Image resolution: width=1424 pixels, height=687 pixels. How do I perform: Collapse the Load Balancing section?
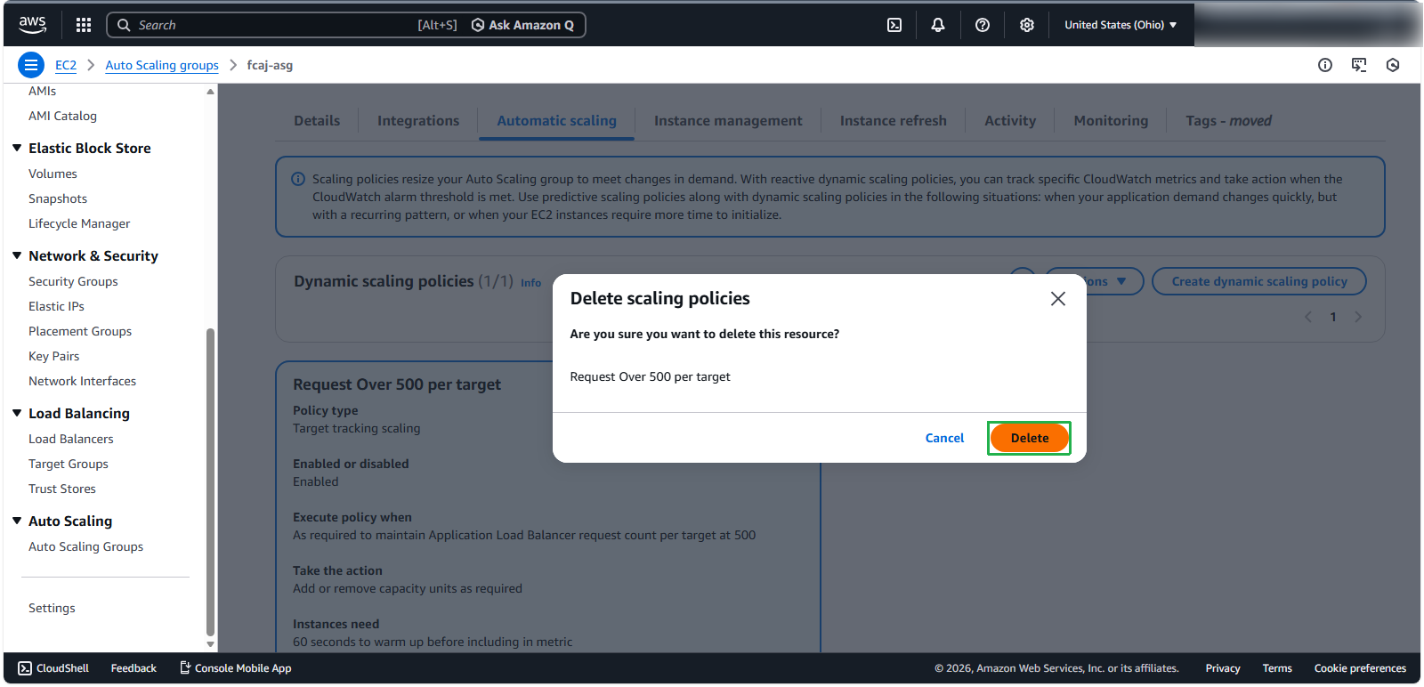17,413
